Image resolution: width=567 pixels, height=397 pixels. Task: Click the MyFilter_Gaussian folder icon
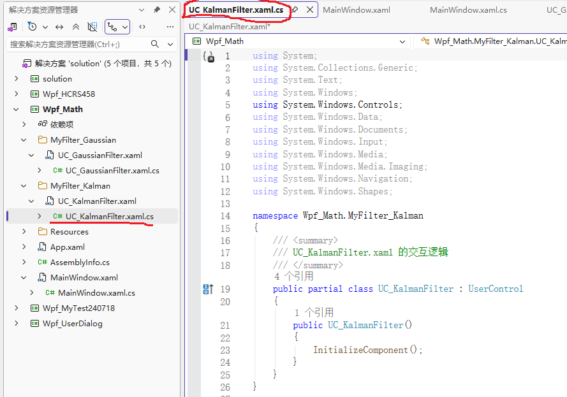[x=42, y=140]
